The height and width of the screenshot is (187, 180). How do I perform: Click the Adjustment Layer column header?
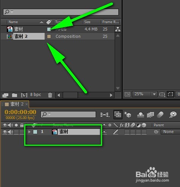click(x=138, y=125)
